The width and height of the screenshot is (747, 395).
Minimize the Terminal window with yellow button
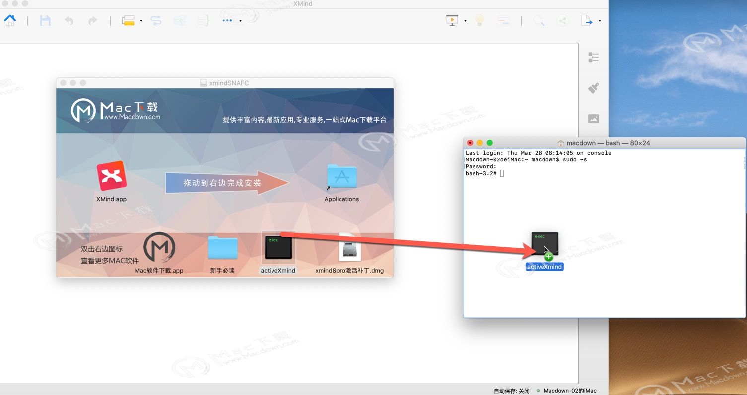480,143
